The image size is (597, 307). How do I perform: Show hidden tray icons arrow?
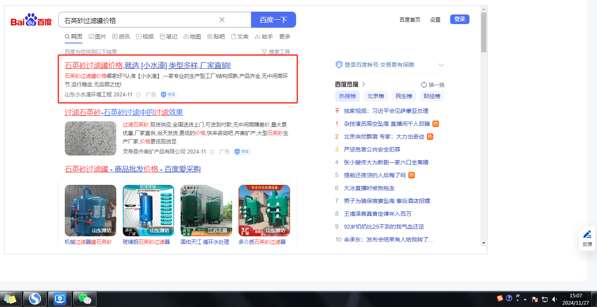coord(525,299)
